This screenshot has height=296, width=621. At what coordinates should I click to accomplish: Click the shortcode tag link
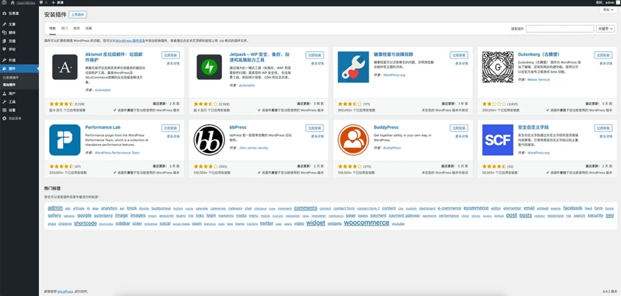point(85,223)
